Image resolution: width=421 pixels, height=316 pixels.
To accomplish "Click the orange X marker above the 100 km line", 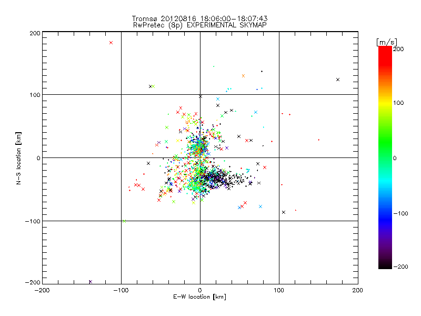I will (243, 76).
